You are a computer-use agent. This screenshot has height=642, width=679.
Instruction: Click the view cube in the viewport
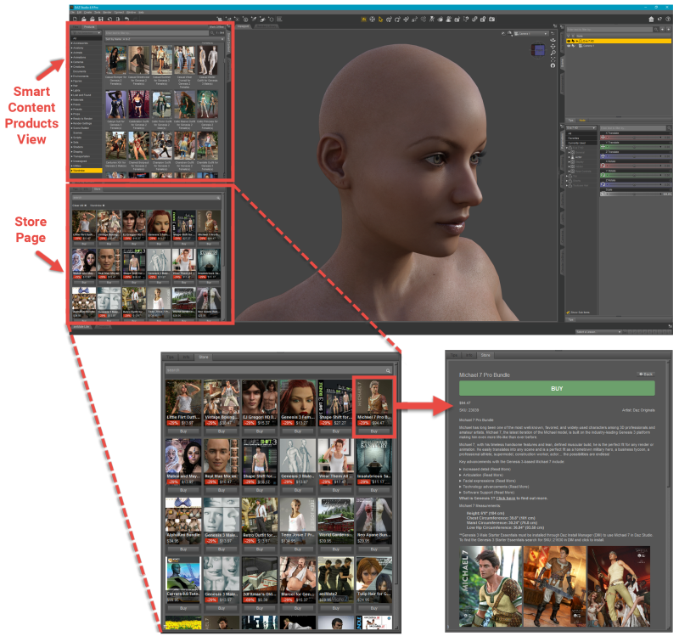539,50
